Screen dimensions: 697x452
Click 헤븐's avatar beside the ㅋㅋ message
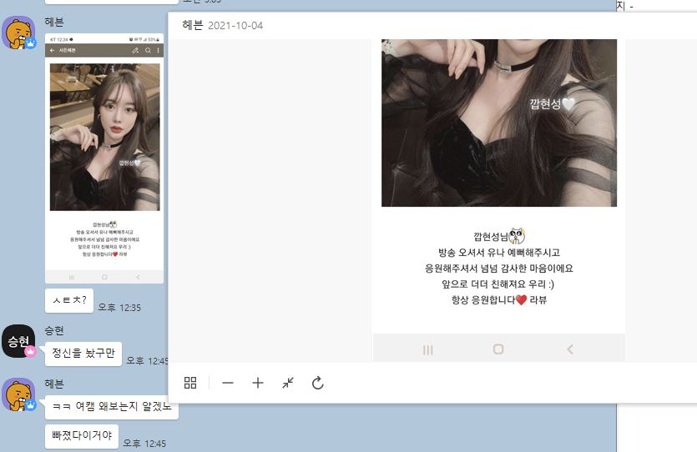(18, 394)
